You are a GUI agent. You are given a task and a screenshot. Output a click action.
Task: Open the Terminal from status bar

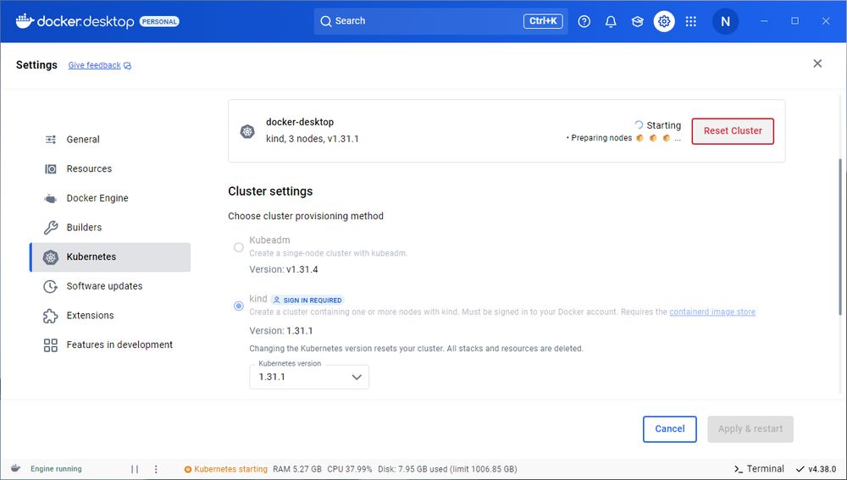[x=759, y=469]
